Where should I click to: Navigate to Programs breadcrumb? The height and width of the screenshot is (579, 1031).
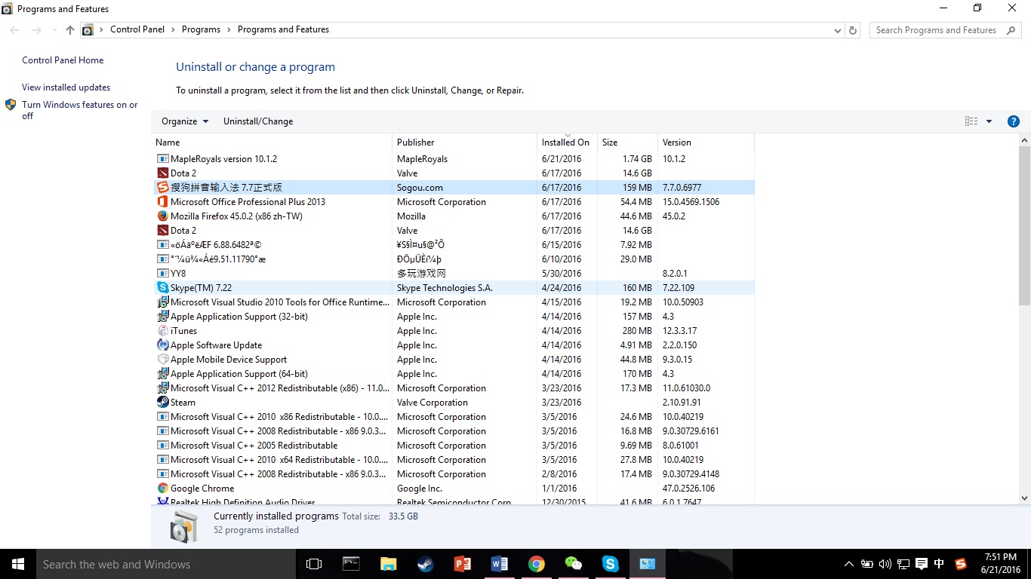tap(201, 29)
